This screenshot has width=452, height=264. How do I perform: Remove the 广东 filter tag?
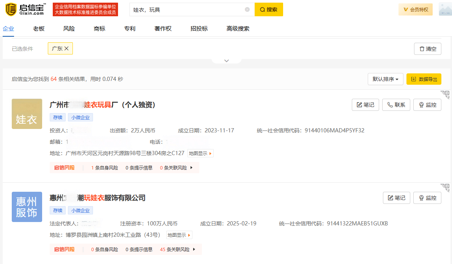tap(66, 48)
